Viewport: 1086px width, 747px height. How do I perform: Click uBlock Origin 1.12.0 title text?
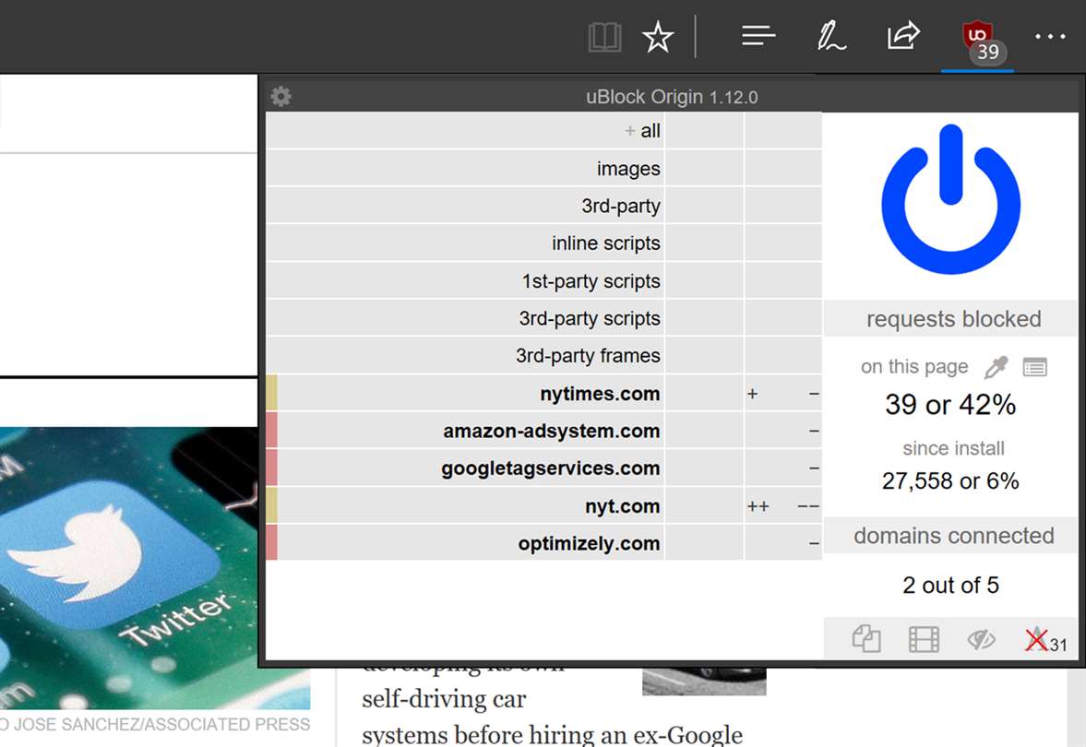pos(672,97)
